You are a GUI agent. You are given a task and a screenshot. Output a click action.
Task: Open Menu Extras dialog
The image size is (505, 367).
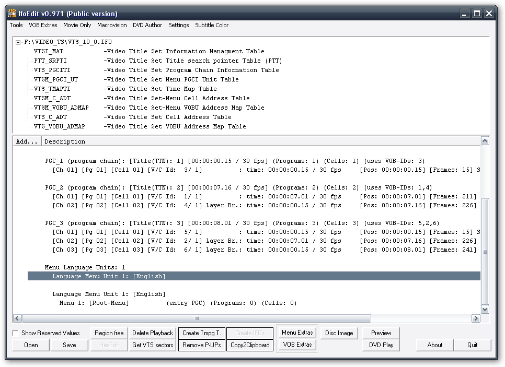tap(297, 333)
